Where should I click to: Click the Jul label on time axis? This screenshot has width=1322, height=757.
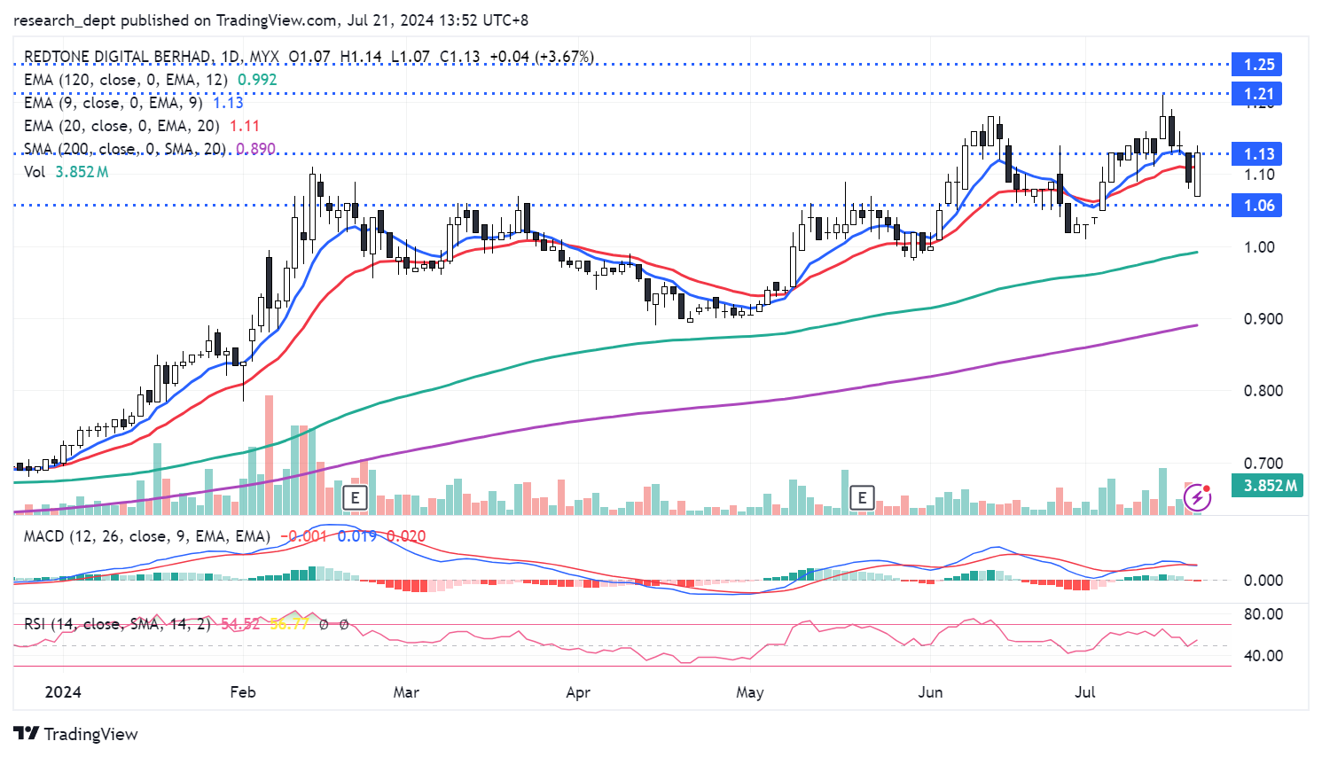1084,692
